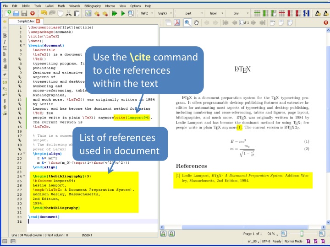Click the red stop-compile icon in the main toolbar
Image resolution: width=330 pixels, height=247 pixels.
tap(33, 13)
